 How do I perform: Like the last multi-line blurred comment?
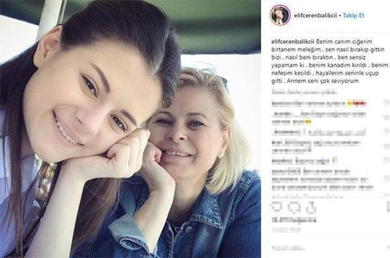pyautogui.click(x=387, y=178)
